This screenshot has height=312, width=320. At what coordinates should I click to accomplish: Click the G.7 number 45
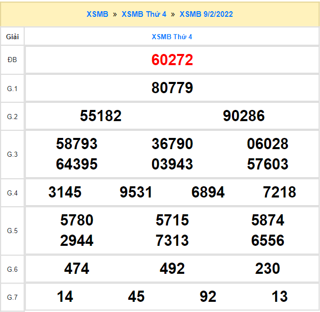(136, 297)
